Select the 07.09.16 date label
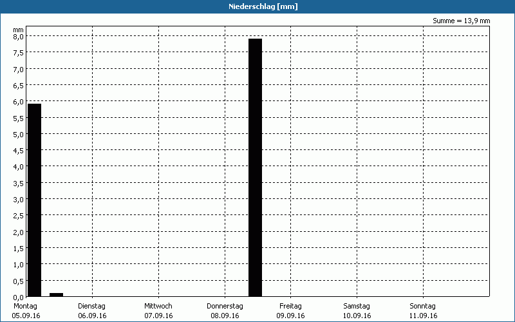515x322 pixels. click(158, 316)
